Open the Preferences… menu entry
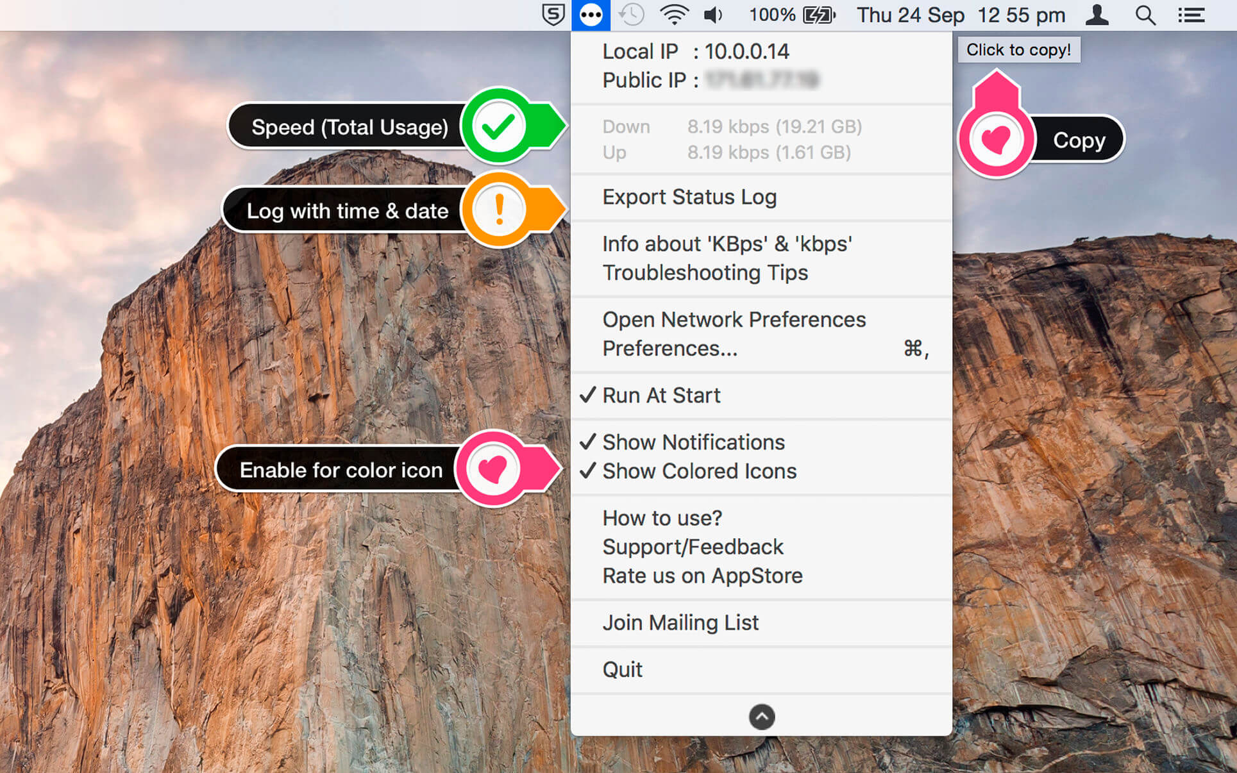1237x773 pixels. [670, 349]
